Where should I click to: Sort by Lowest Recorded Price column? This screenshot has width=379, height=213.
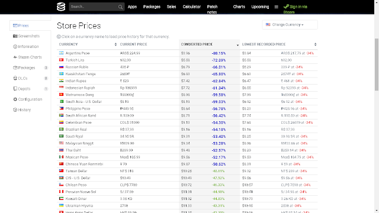[279, 44]
